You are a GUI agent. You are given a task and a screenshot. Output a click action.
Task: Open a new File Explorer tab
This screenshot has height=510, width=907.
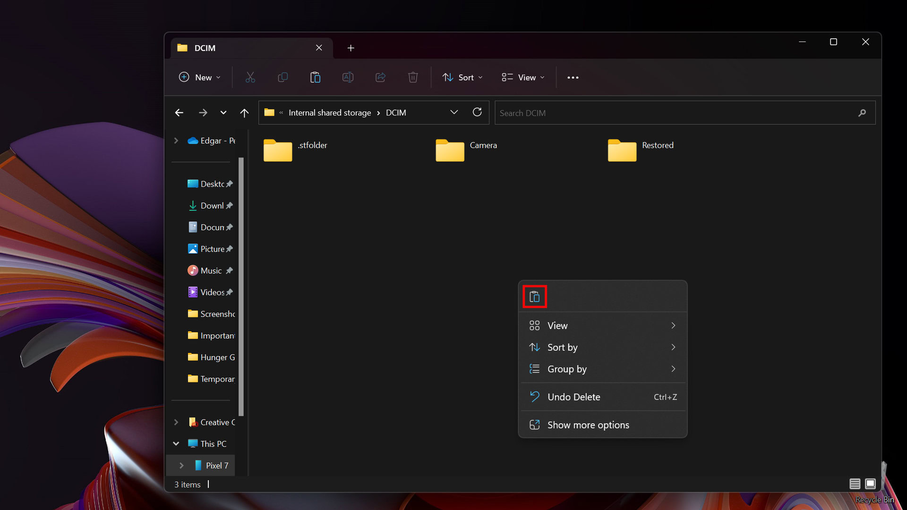(x=351, y=48)
